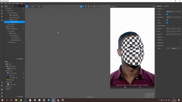Collapse the faceTracker0 tree item

[x=9, y=20]
